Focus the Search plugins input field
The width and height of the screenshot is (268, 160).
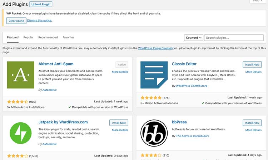234,38
